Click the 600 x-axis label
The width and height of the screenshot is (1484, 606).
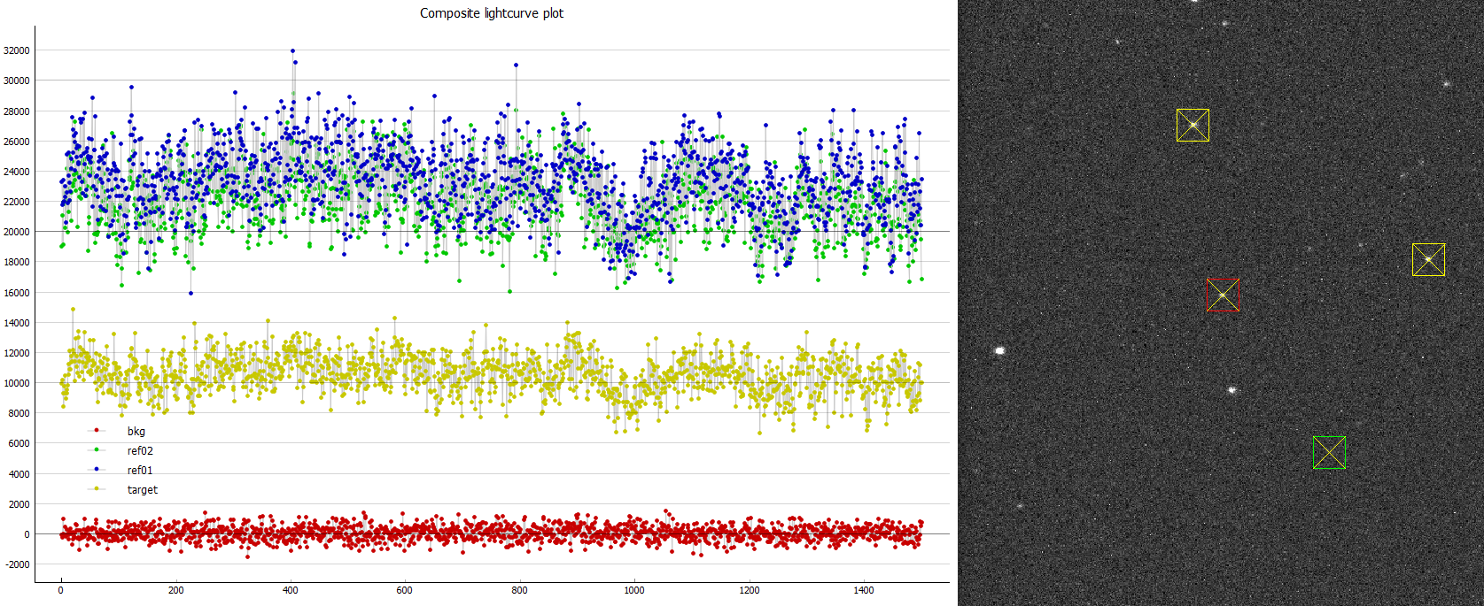tap(405, 590)
